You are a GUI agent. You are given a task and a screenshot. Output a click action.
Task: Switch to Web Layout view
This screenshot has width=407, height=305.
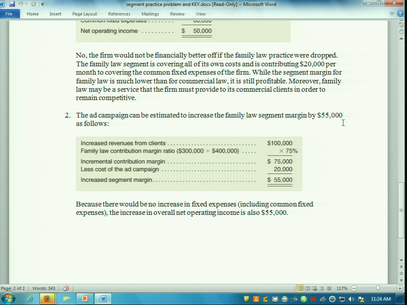[314, 288]
